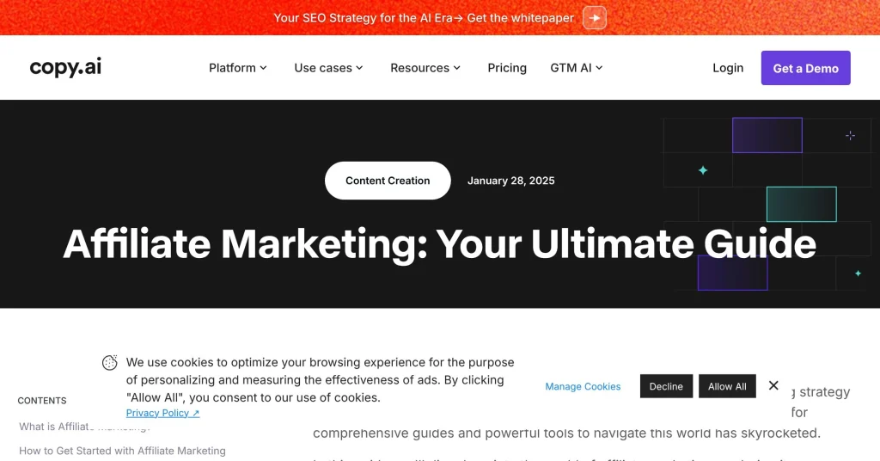Expand the Platform dropdown menu
The width and height of the screenshot is (880, 461).
point(238,68)
